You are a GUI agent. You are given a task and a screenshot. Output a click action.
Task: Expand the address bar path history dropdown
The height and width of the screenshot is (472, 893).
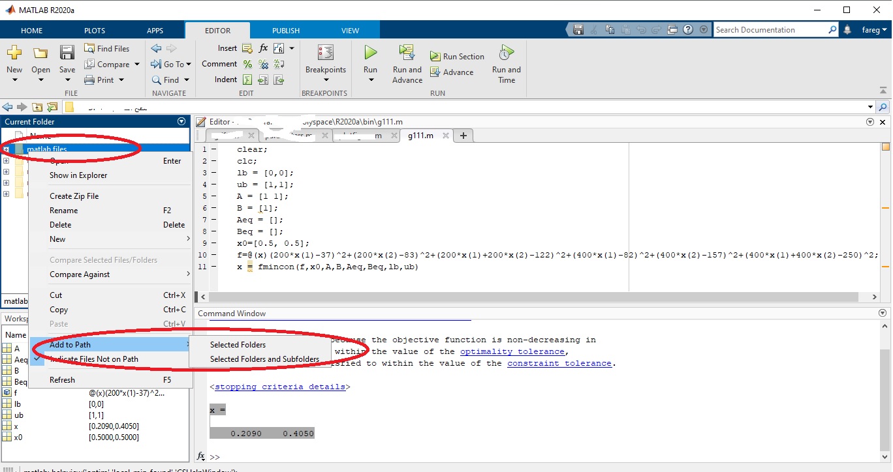tap(870, 108)
